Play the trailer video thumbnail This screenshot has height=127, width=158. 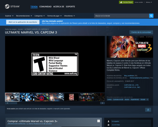[12, 97]
